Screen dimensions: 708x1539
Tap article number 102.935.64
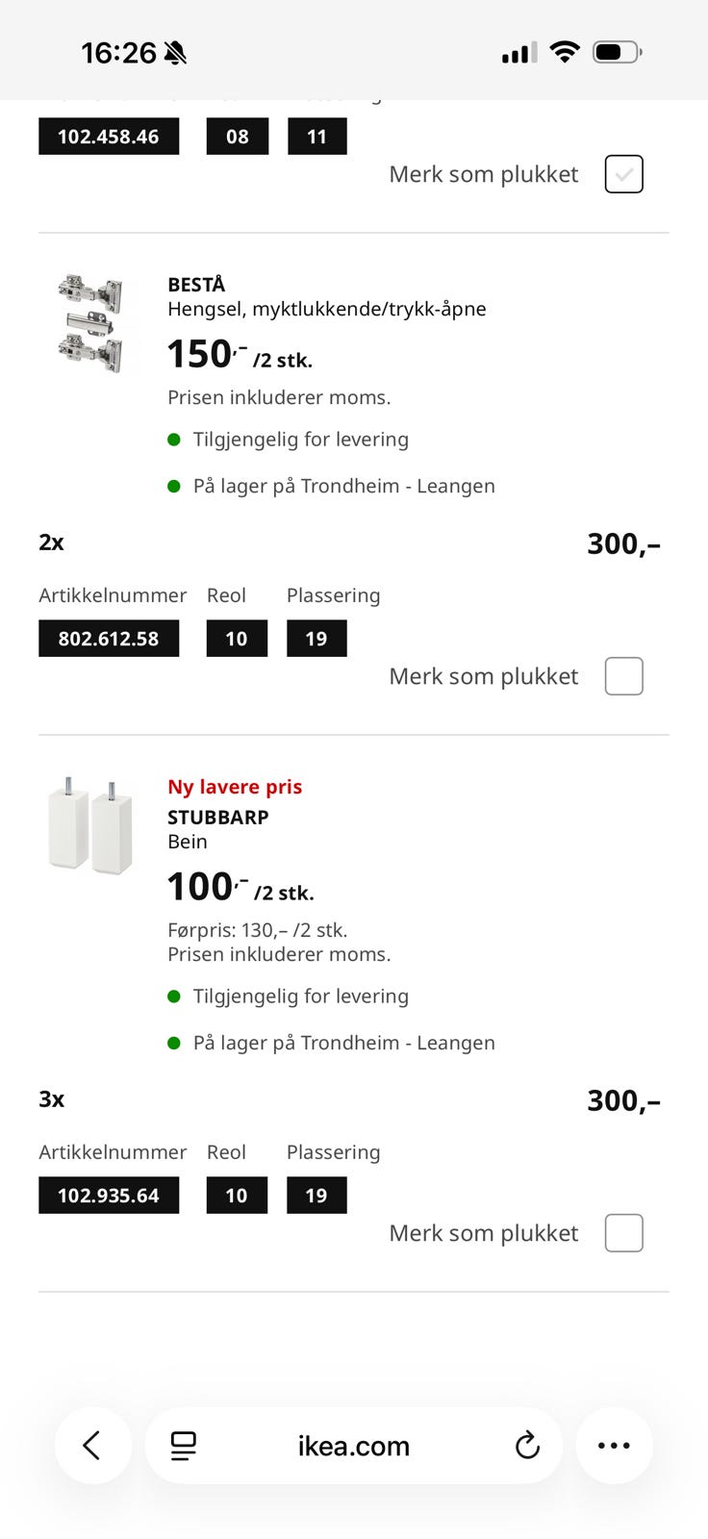tap(109, 1196)
